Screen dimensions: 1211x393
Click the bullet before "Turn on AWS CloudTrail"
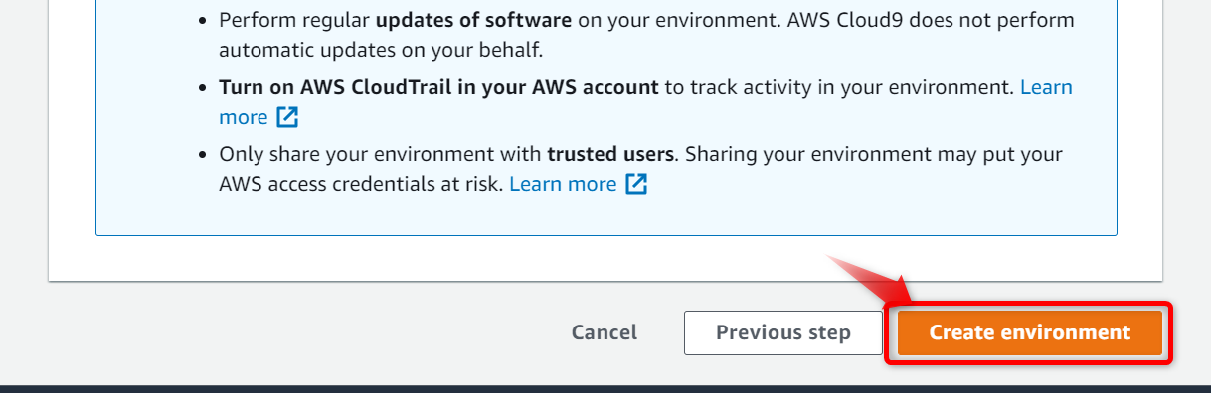coord(203,87)
